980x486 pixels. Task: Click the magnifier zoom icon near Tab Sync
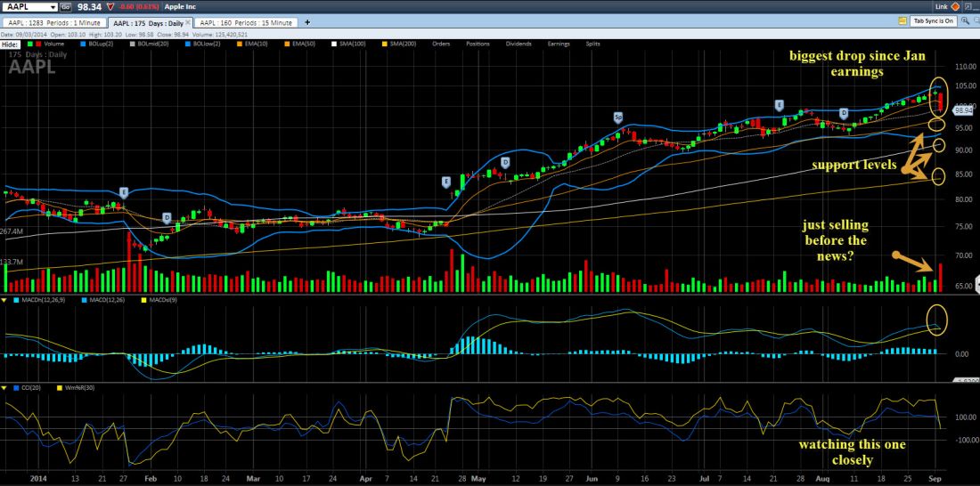(965, 20)
